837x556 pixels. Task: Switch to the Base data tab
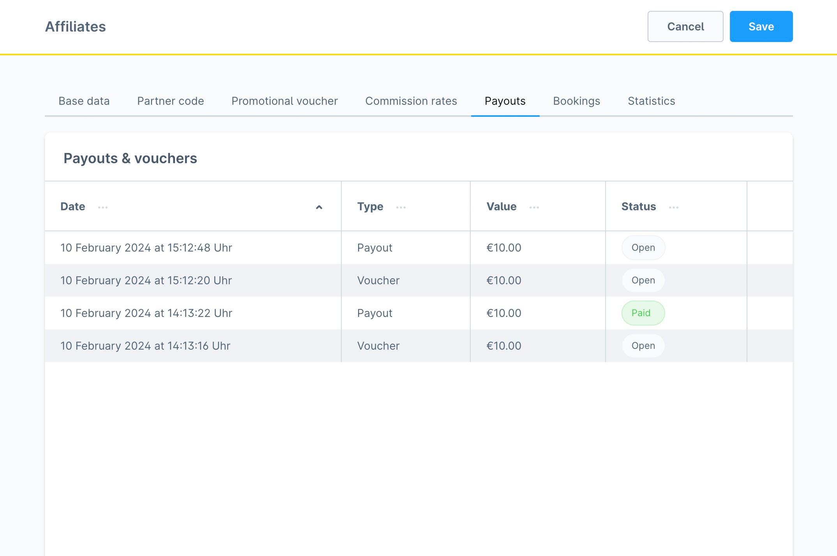point(84,101)
